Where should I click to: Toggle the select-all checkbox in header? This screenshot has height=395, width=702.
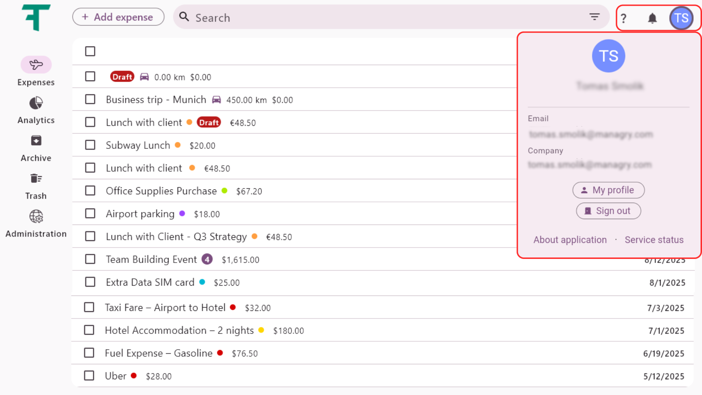coord(90,51)
